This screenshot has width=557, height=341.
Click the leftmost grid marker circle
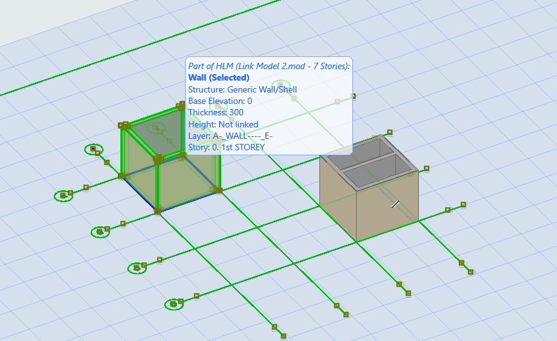point(63,196)
